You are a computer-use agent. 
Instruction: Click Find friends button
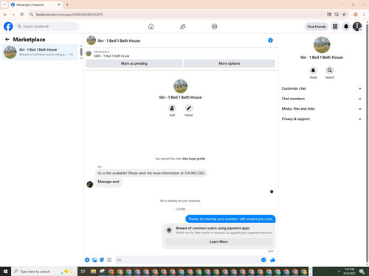coord(317,26)
